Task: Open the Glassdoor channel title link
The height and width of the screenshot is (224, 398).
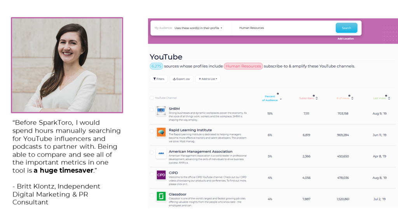Action: 177,194
